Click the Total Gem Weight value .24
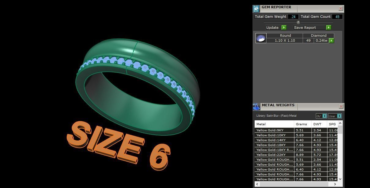The height and width of the screenshot is (188, 370). tap(293, 17)
